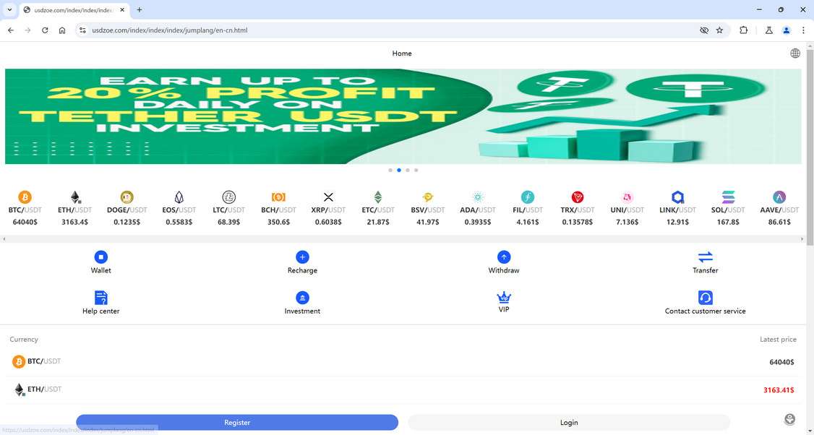Image resolution: width=814 pixels, height=435 pixels.
Task: Click the Register button
Action: point(238,422)
